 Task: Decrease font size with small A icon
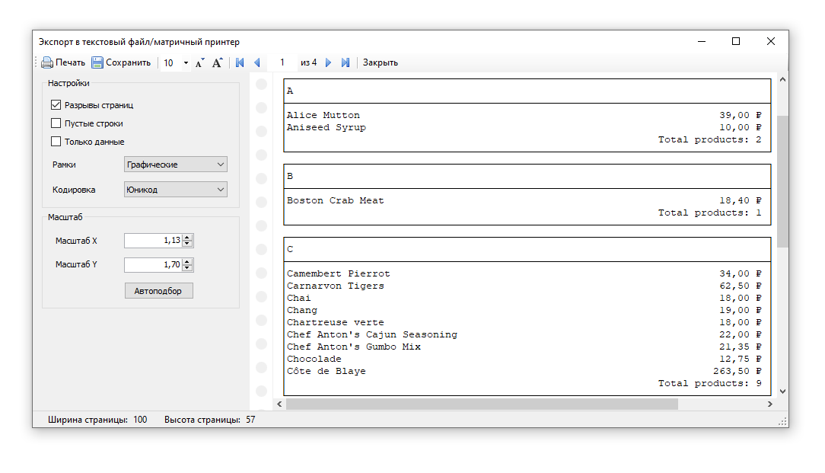199,62
